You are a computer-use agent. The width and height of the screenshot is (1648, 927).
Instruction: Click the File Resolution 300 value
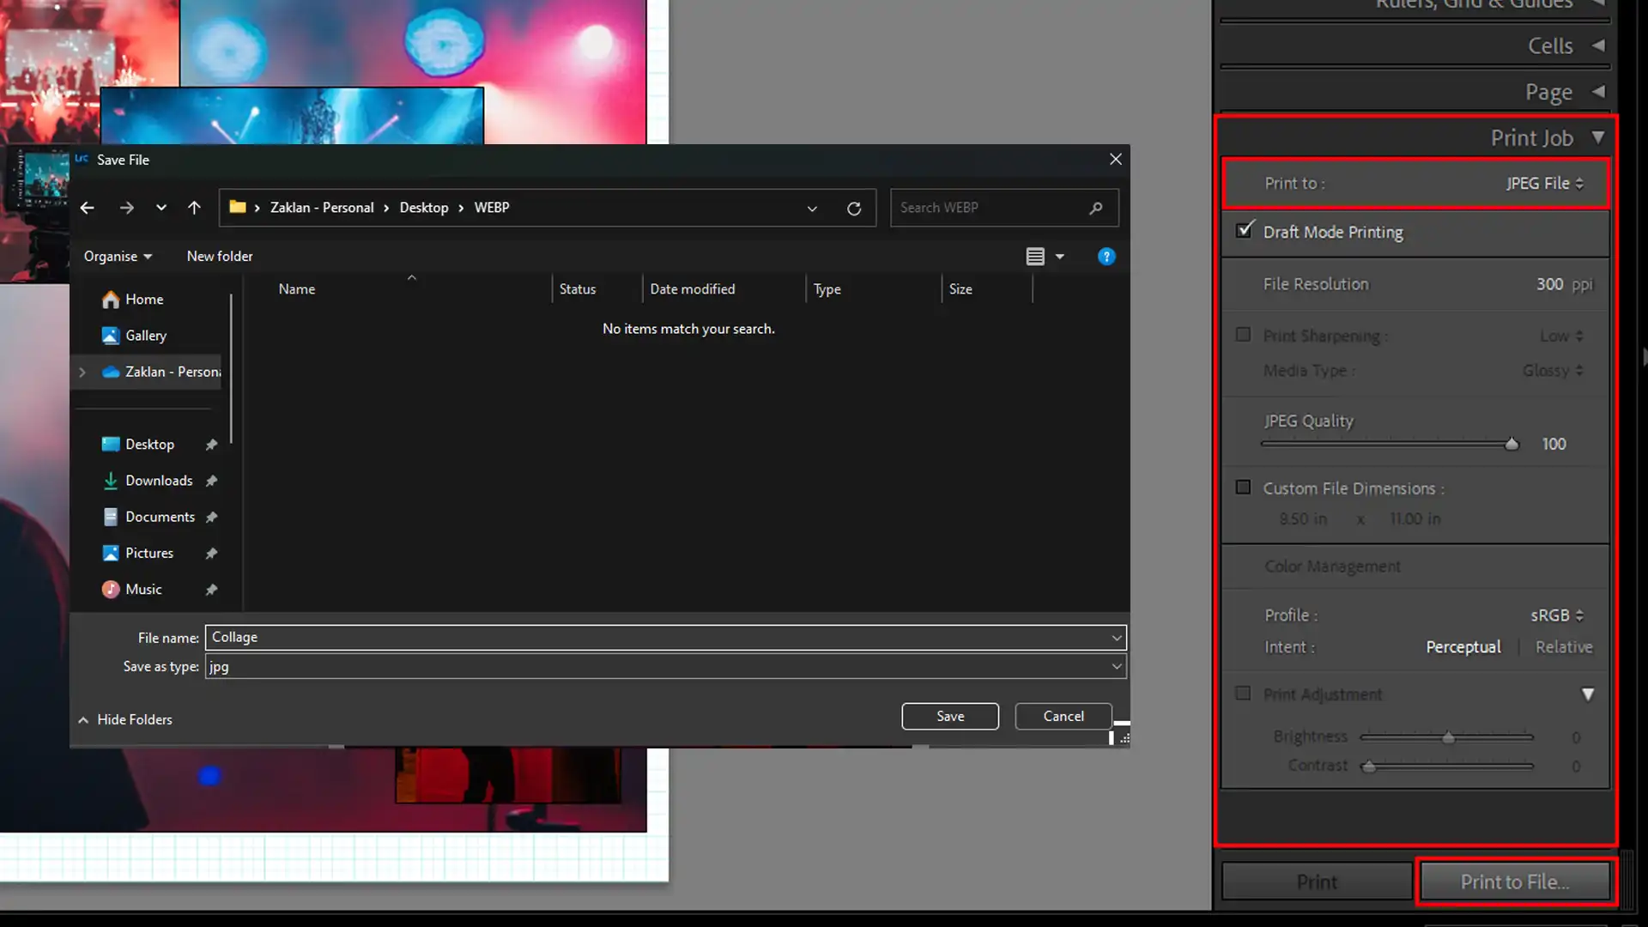click(x=1549, y=284)
